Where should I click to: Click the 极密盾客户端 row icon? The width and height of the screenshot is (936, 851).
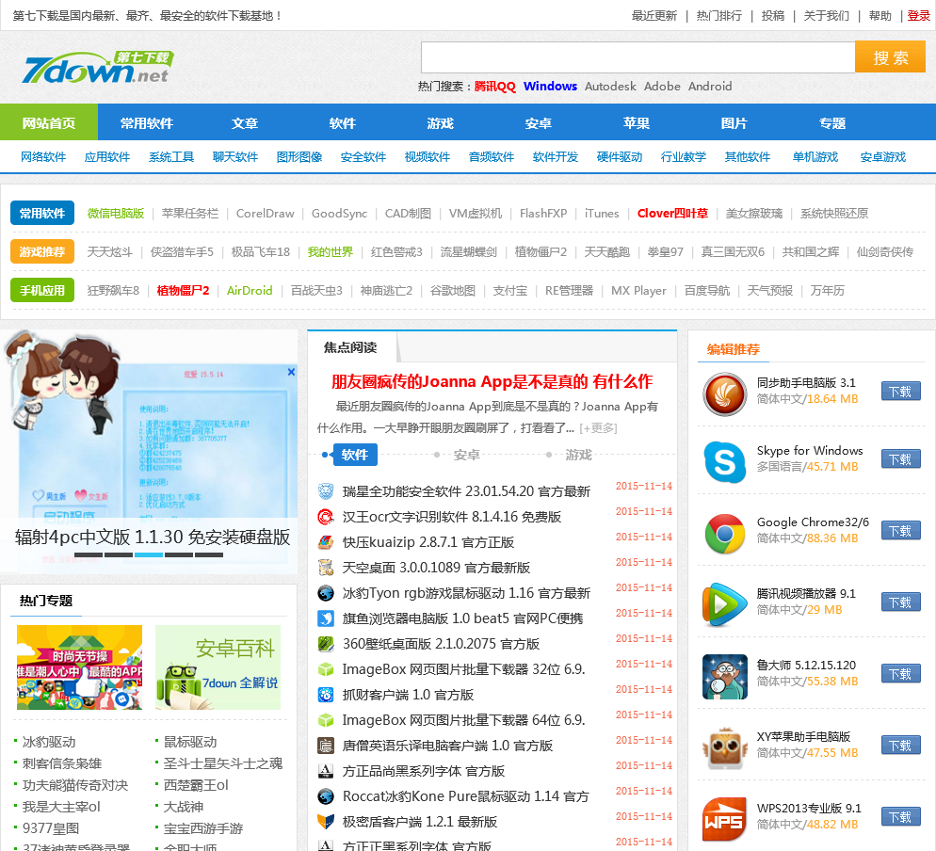(x=325, y=822)
